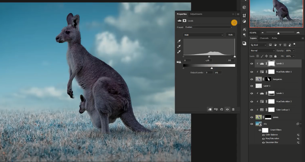Switch to the Channels tab

264,38
